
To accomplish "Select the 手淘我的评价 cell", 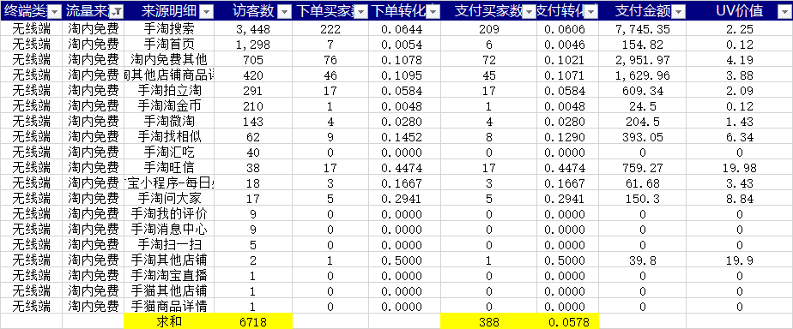I will pyautogui.click(x=169, y=214).
